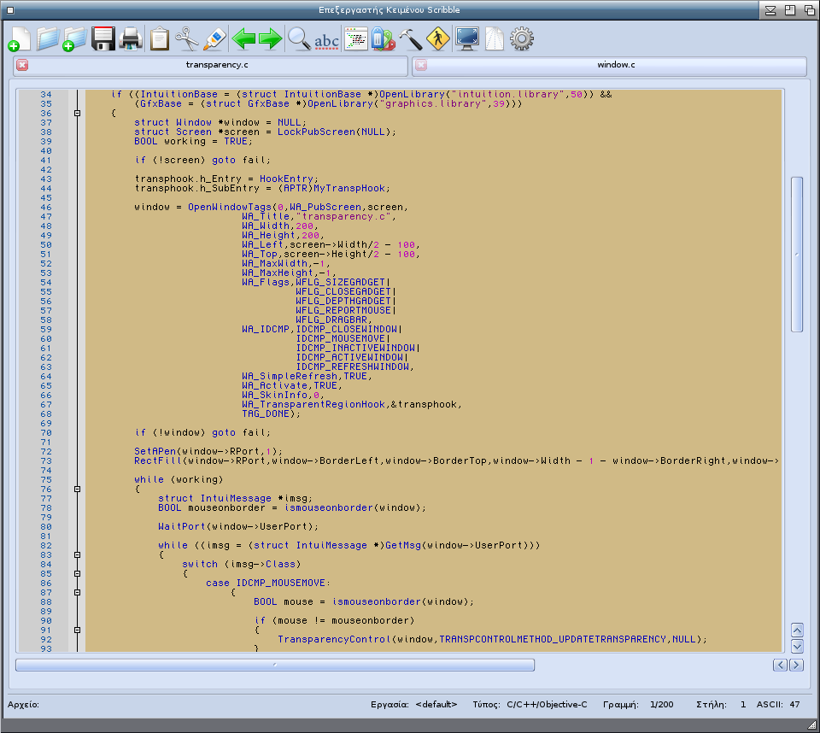This screenshot has width=820, height=733.
Task: Collapse the while loop fold at line 76
Action: [77, 490]
